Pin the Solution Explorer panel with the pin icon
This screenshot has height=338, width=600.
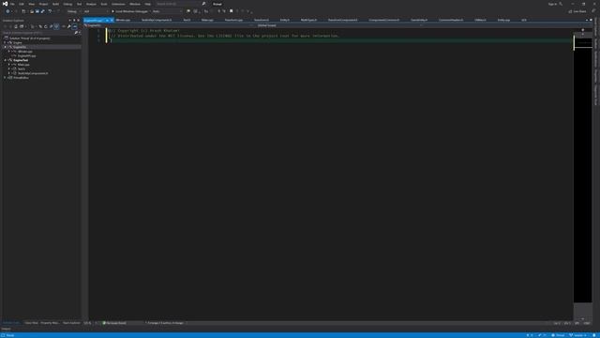pos(74,21)
